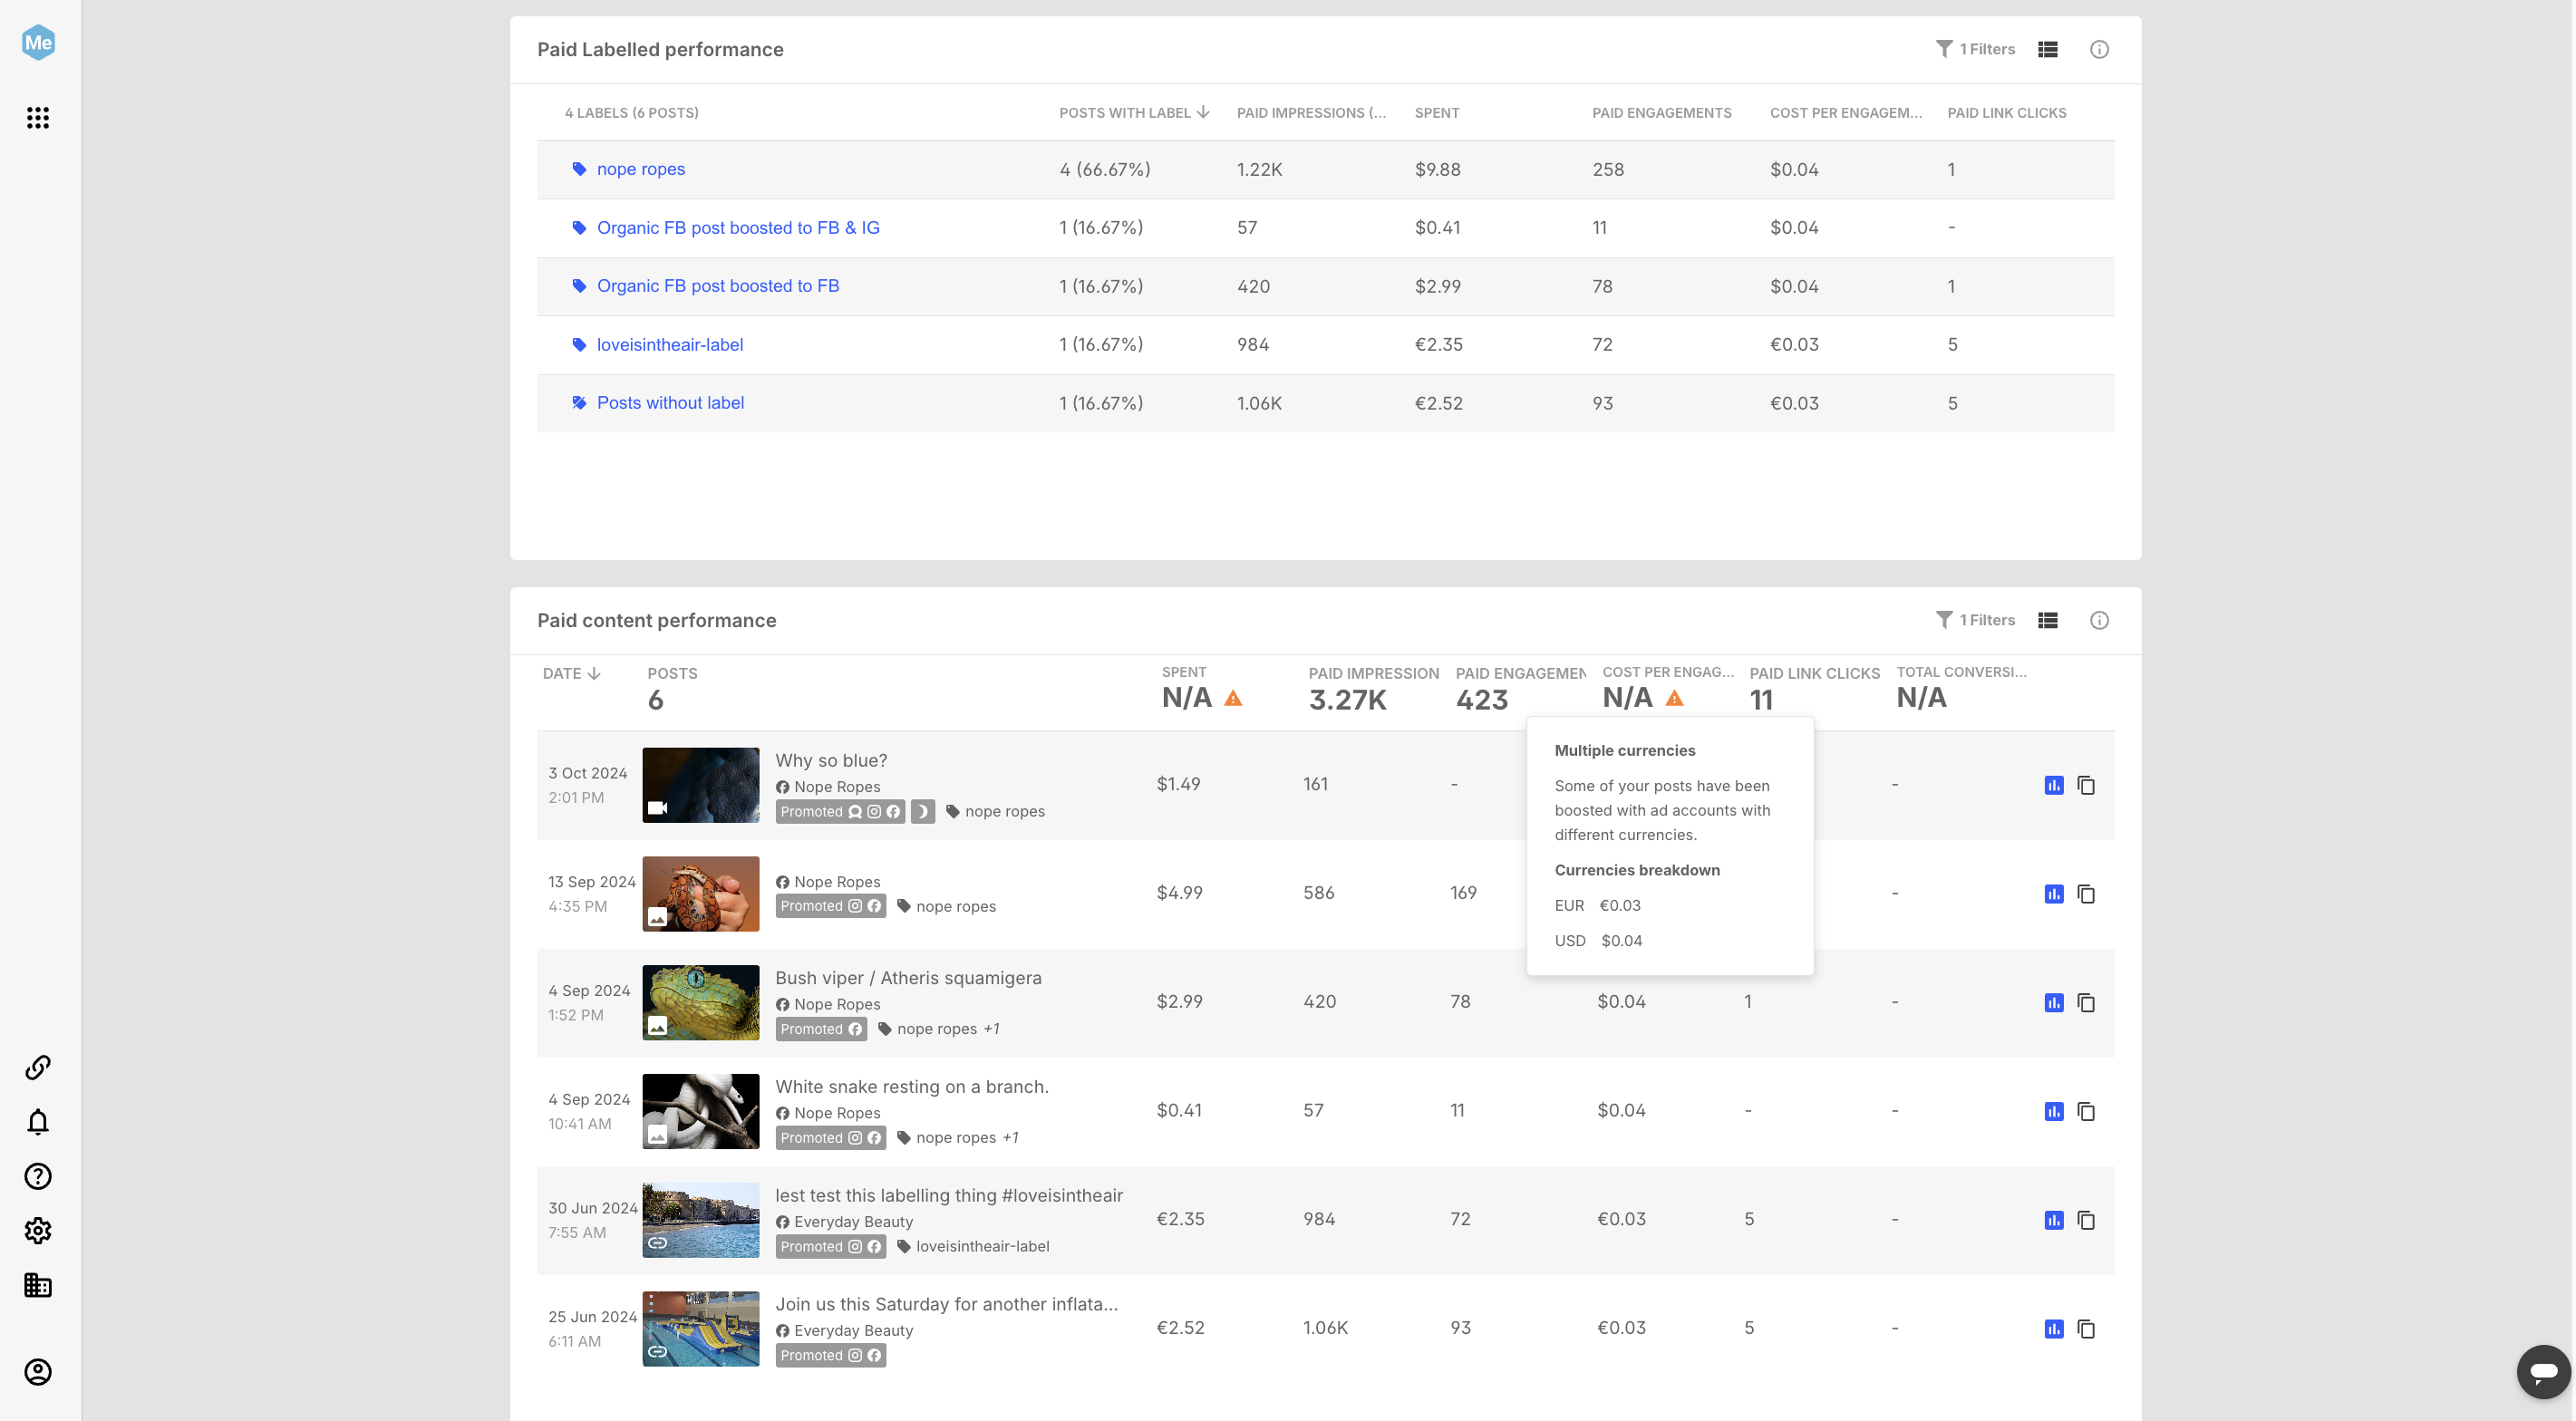This screenshot has height=1421, width=2576.
Task: Open the notifications bell
Action: coord(38,1122)
